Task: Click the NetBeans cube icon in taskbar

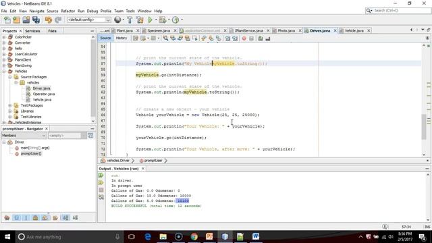Action: point(225,237)
